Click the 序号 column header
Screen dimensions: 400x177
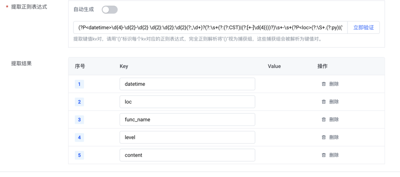(80, 66)
